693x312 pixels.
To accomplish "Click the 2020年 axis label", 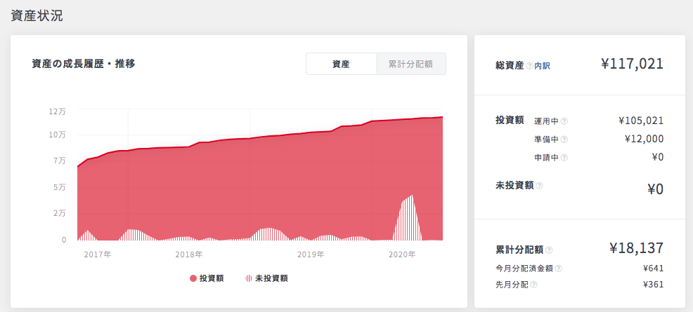I will coord(402,255).
